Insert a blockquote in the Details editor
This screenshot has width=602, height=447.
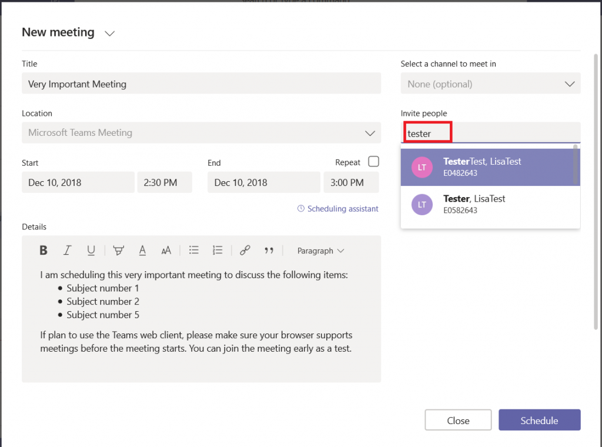[269, 250]
